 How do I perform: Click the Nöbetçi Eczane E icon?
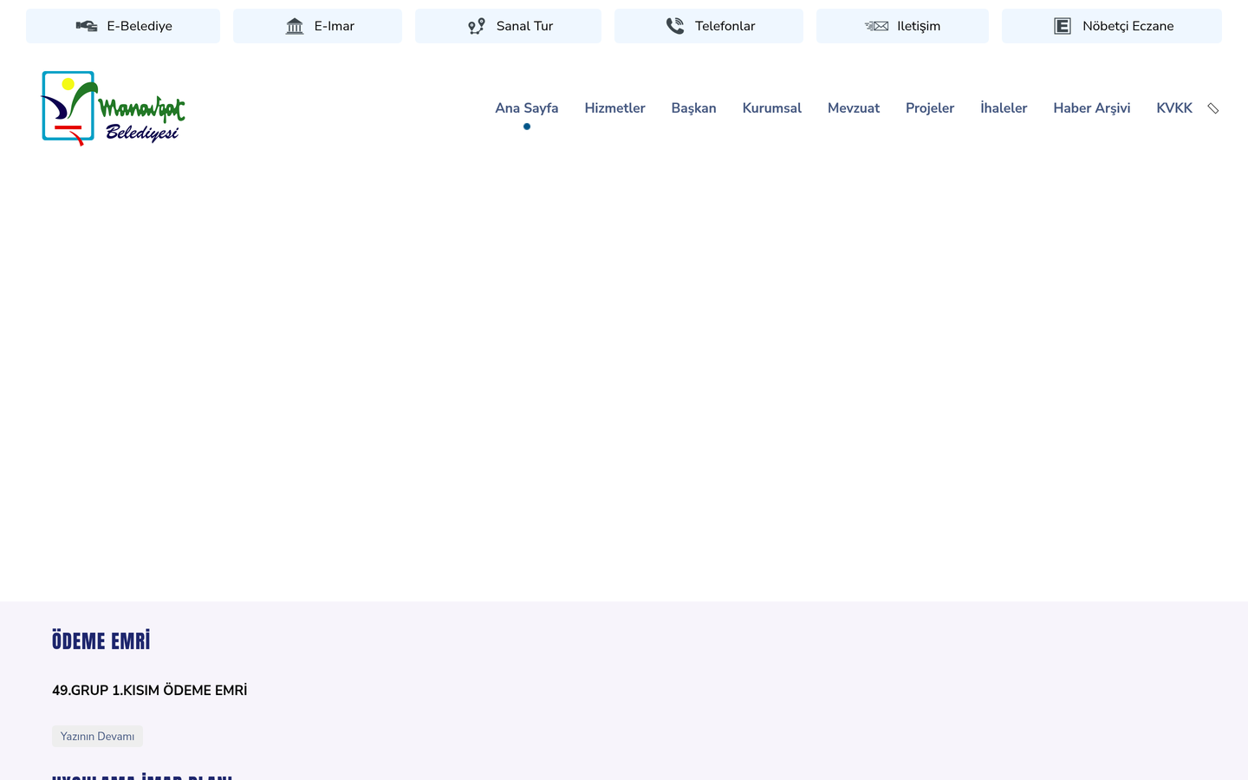coord(1063,26)
